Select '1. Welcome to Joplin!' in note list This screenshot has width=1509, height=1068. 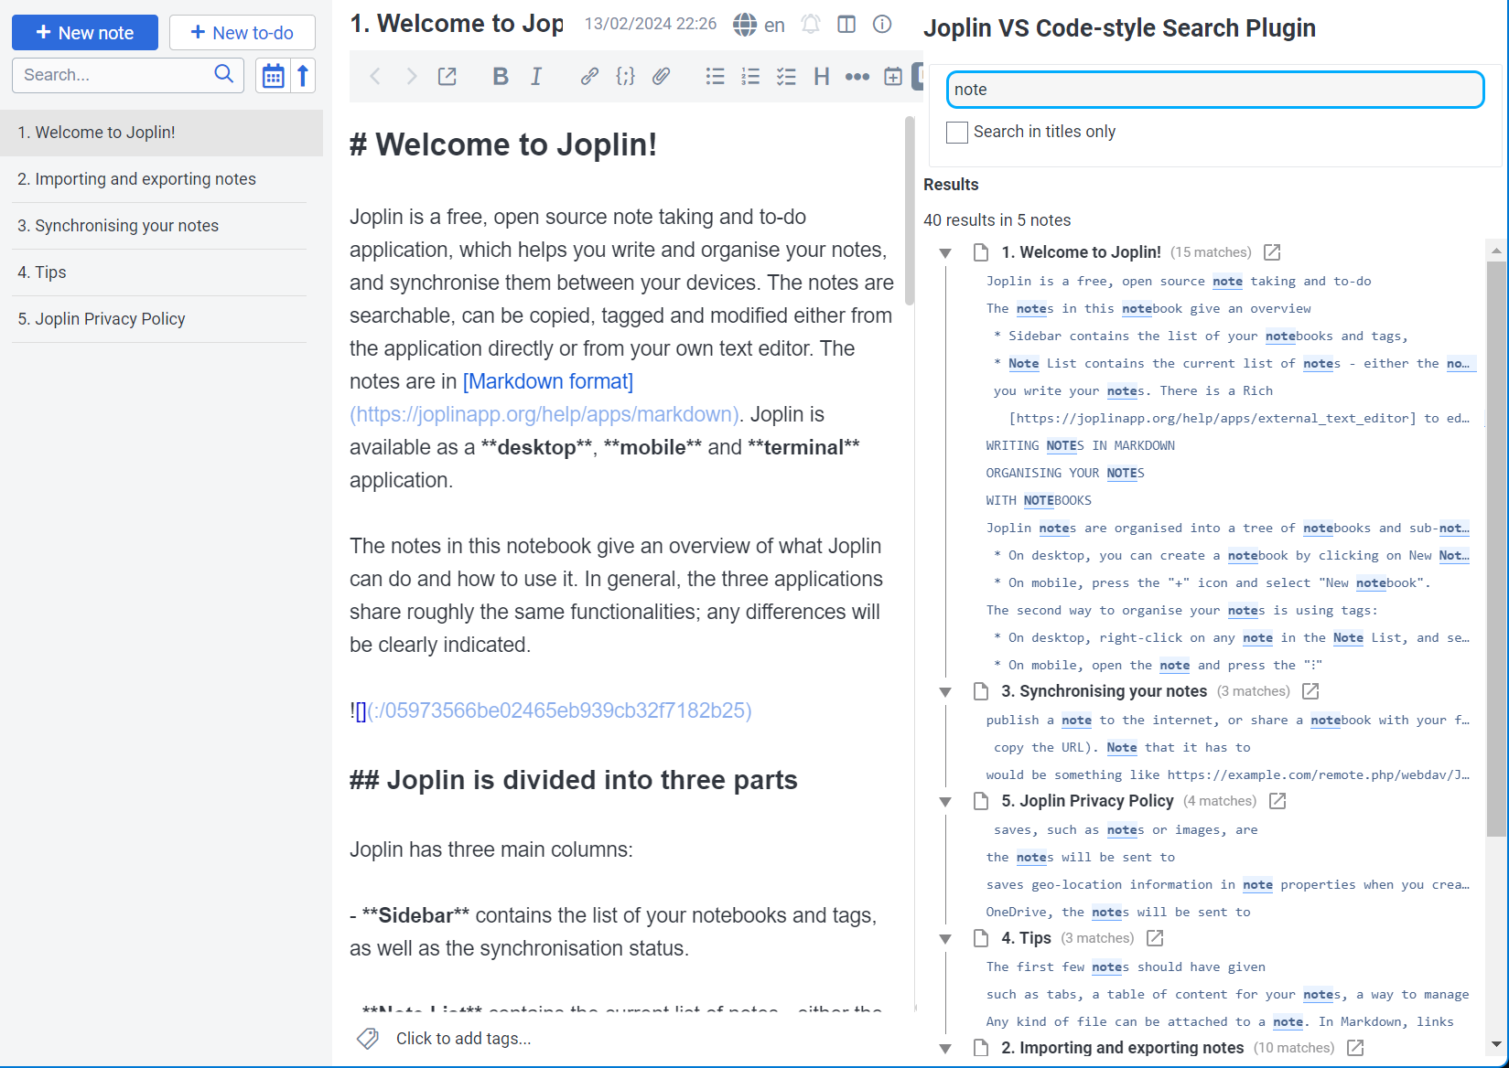161,133
